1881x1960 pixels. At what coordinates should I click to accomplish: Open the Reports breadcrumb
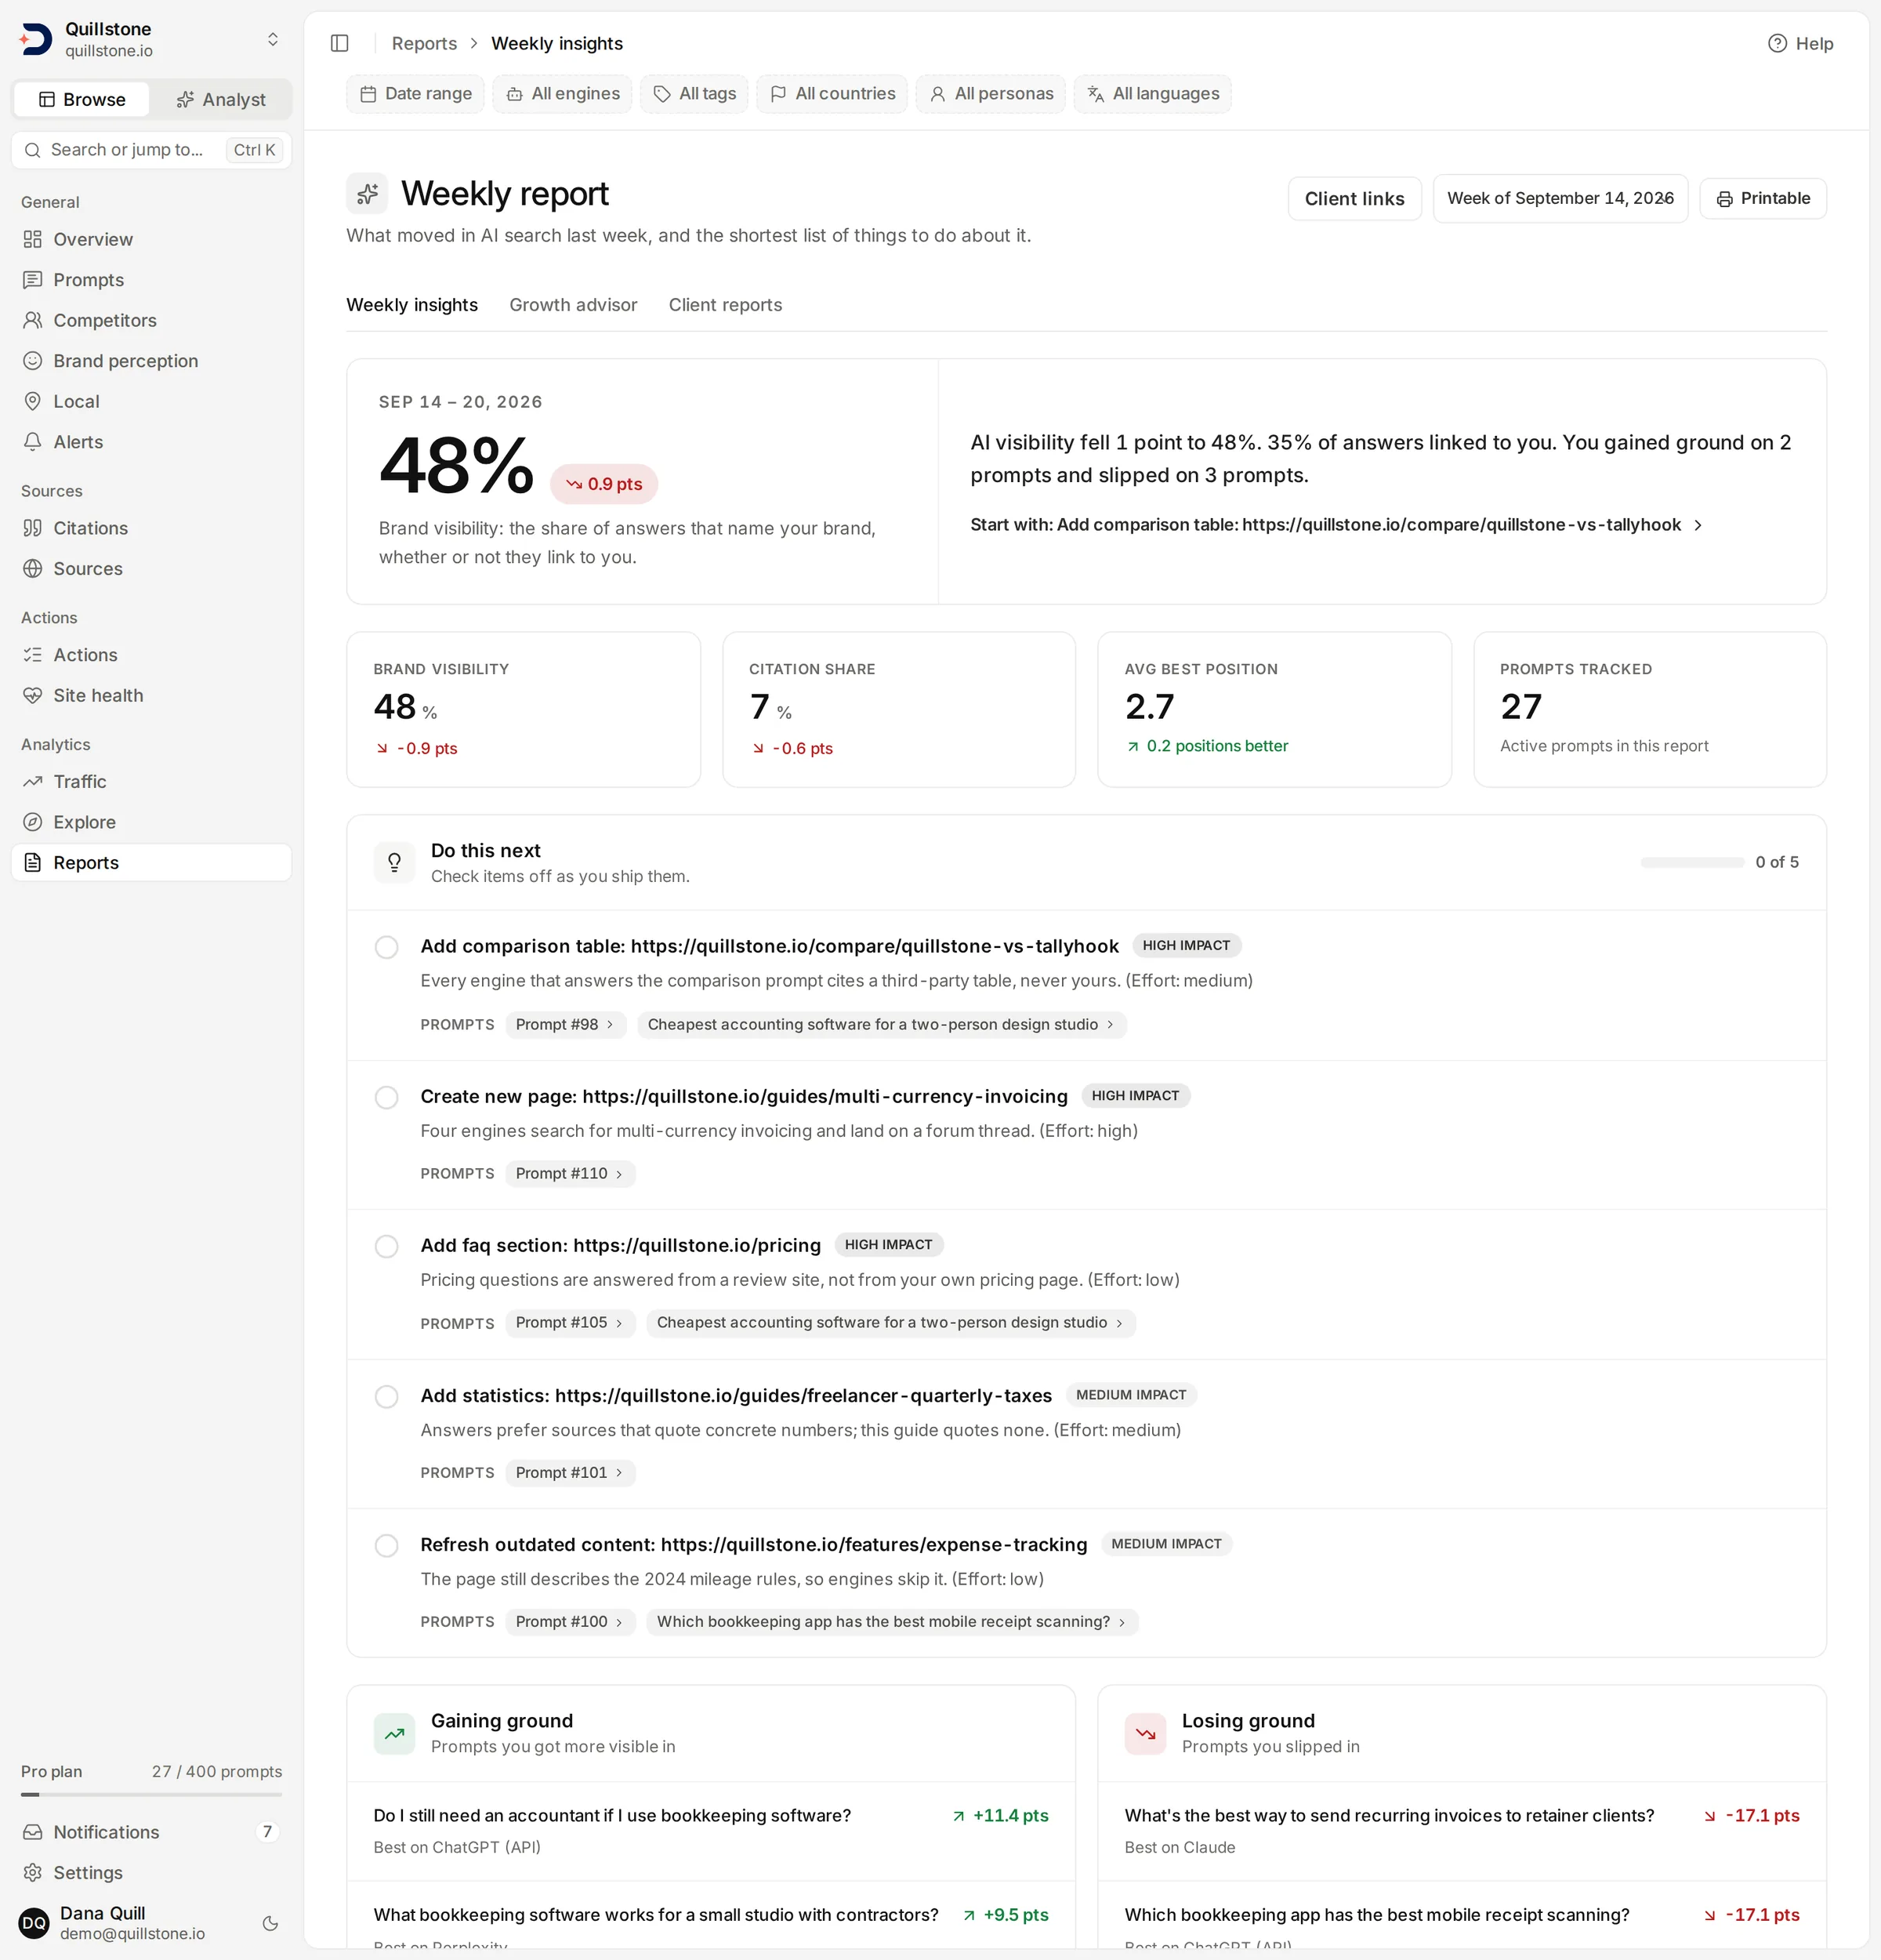click(x=424, y=43)
